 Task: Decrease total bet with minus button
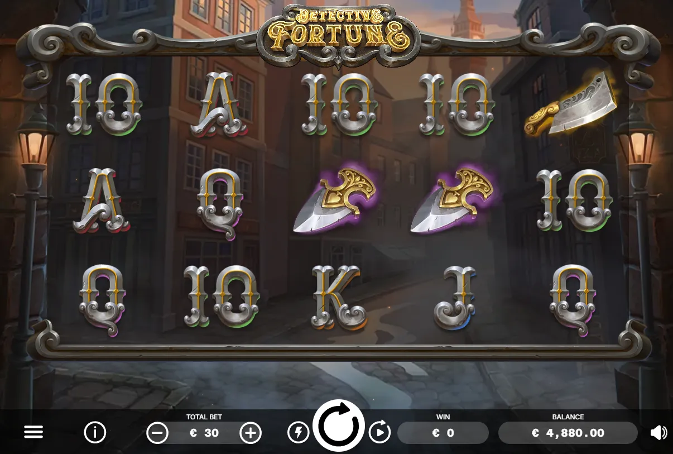(x=157, y=432)
